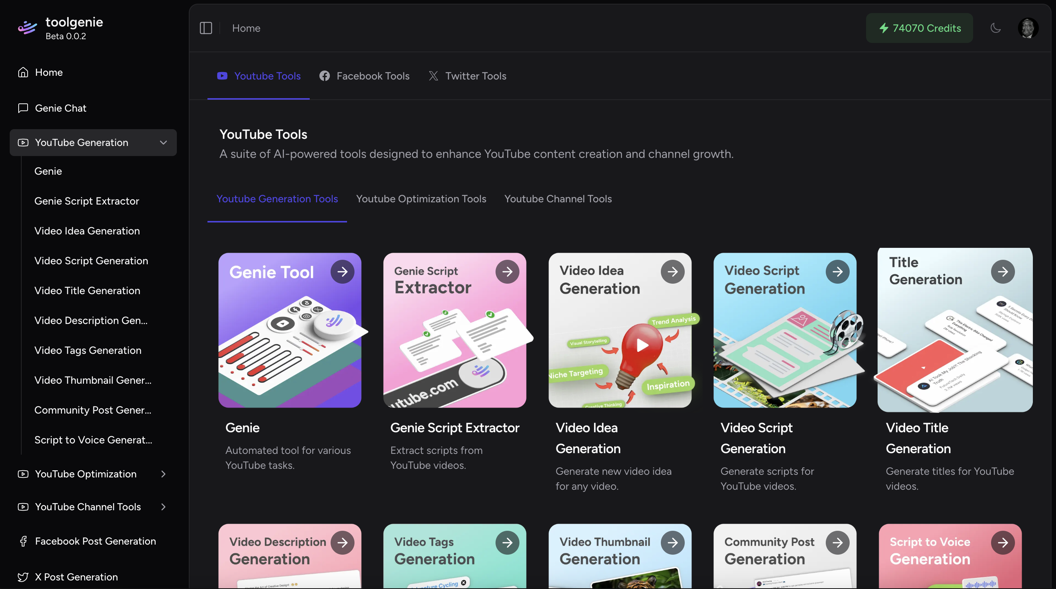Switch to the Facebook Tools tab
The image size is (1056, 589).
pos(365,76)
